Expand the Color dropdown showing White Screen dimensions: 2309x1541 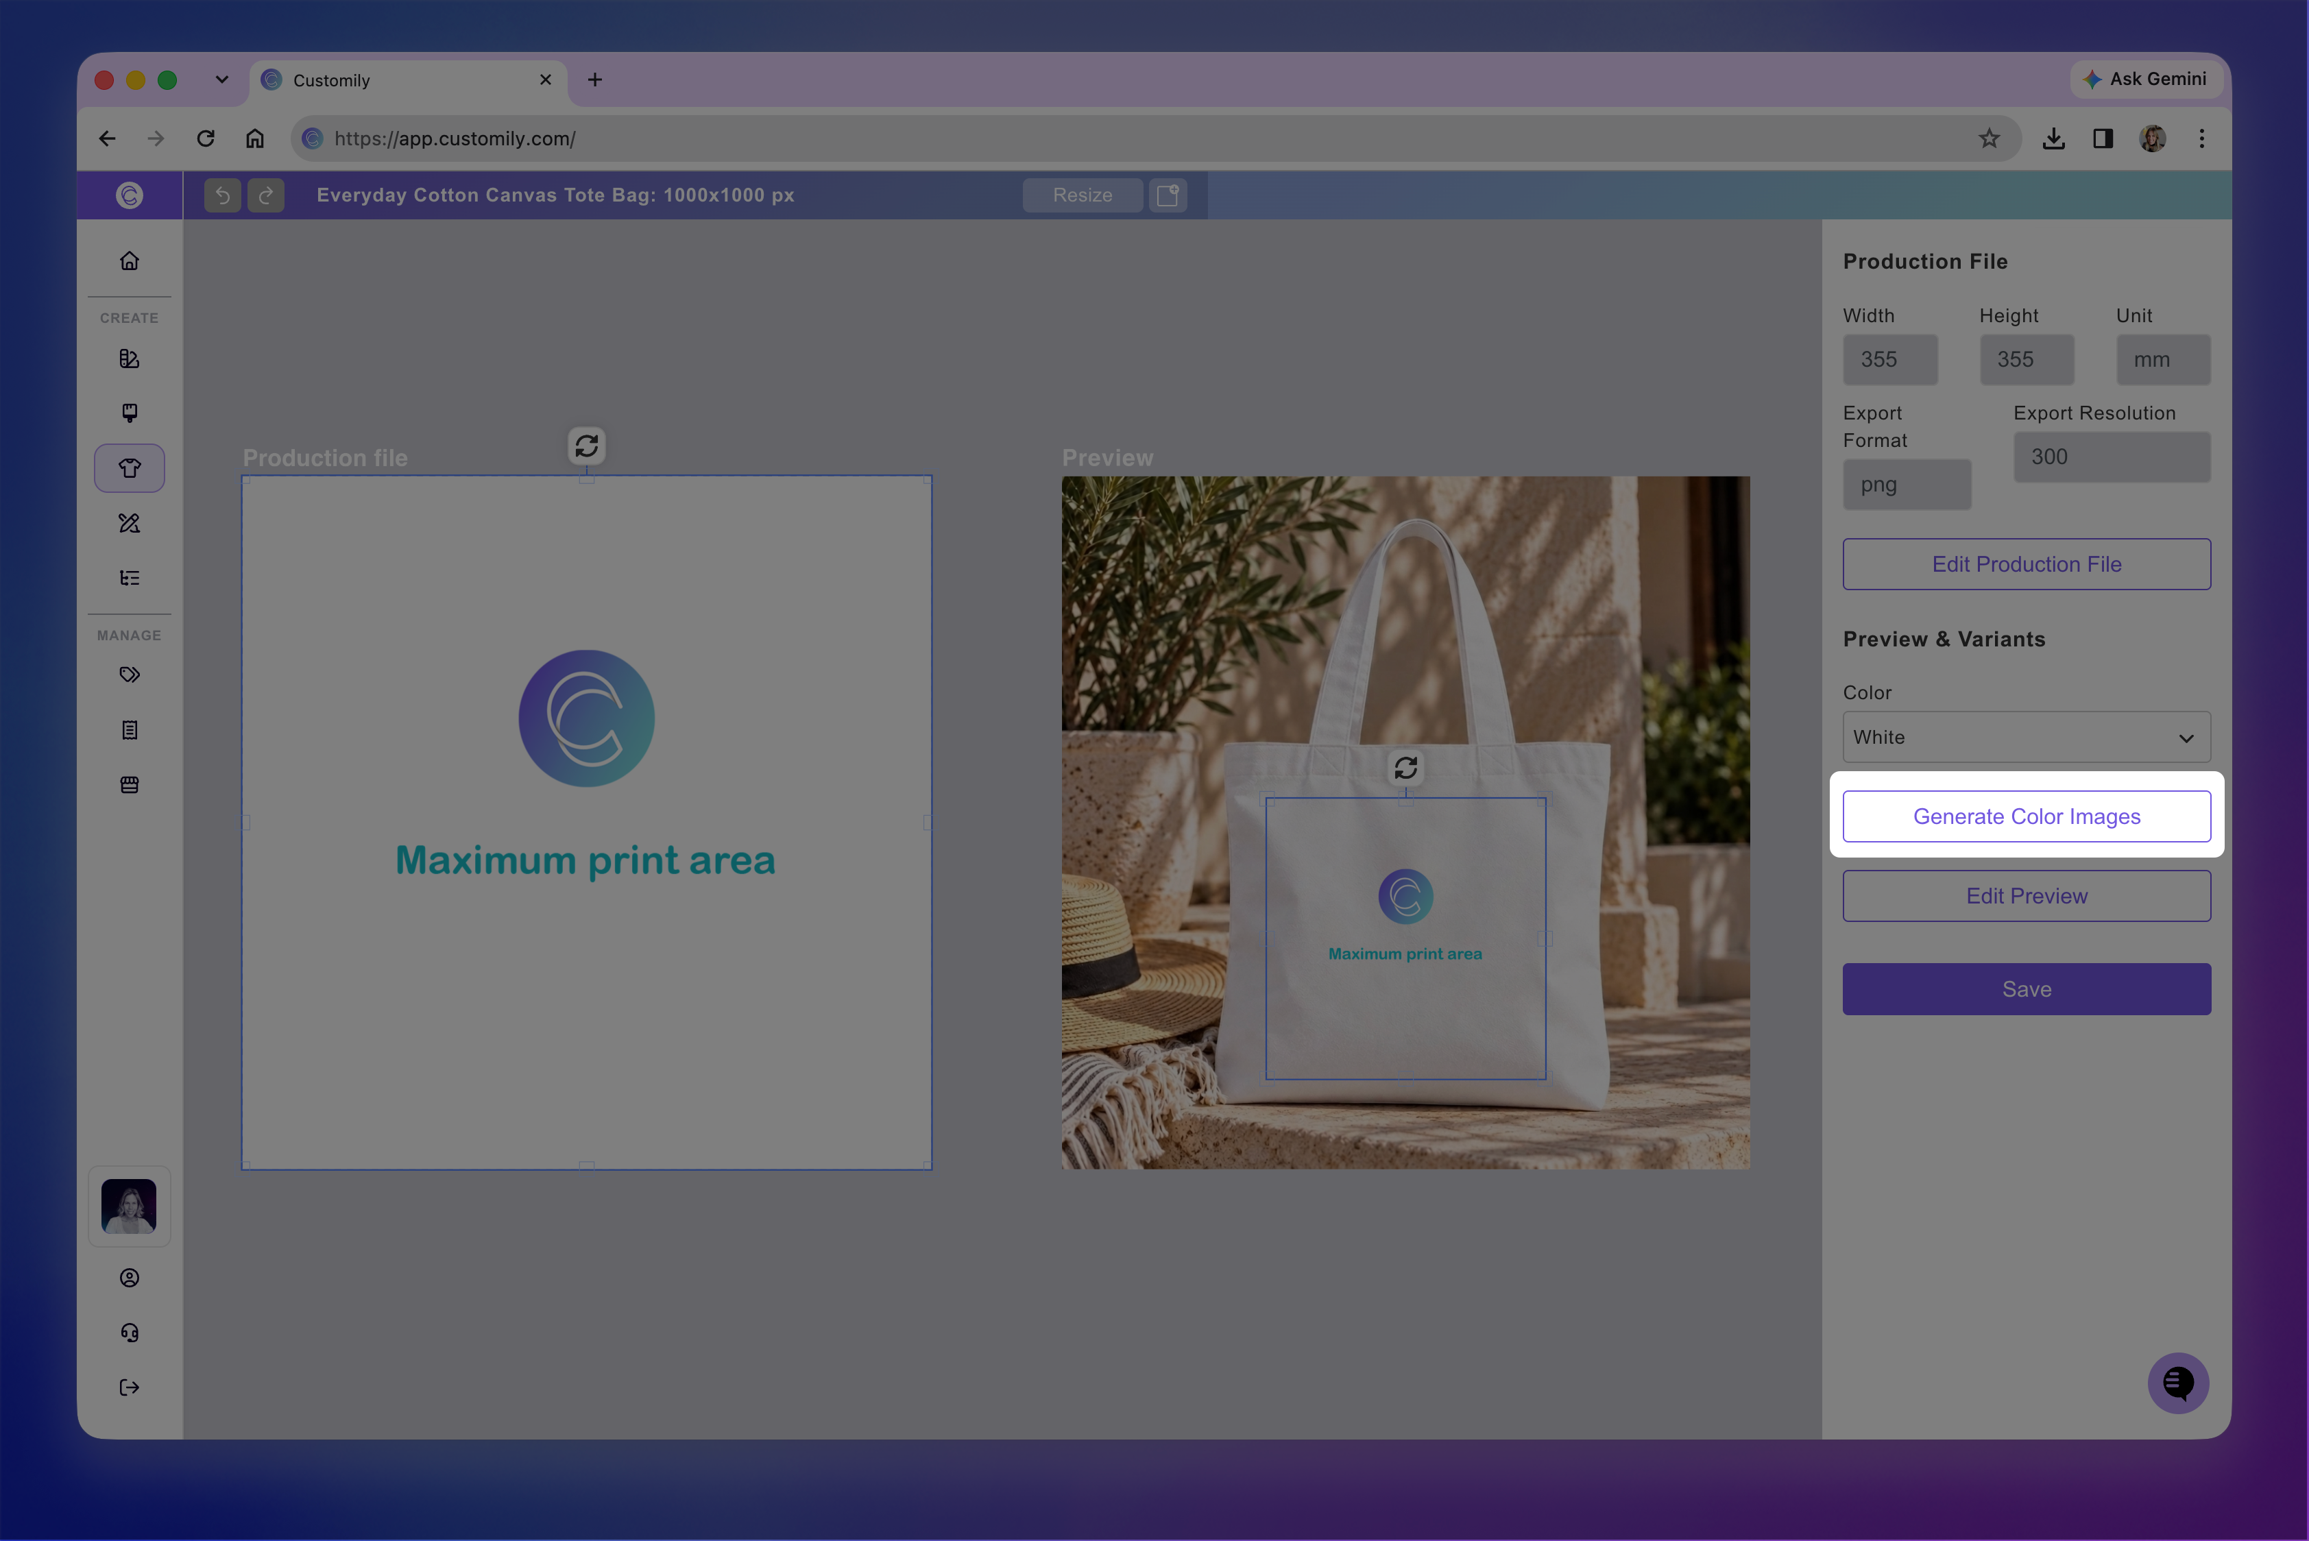coord(2027,737)
